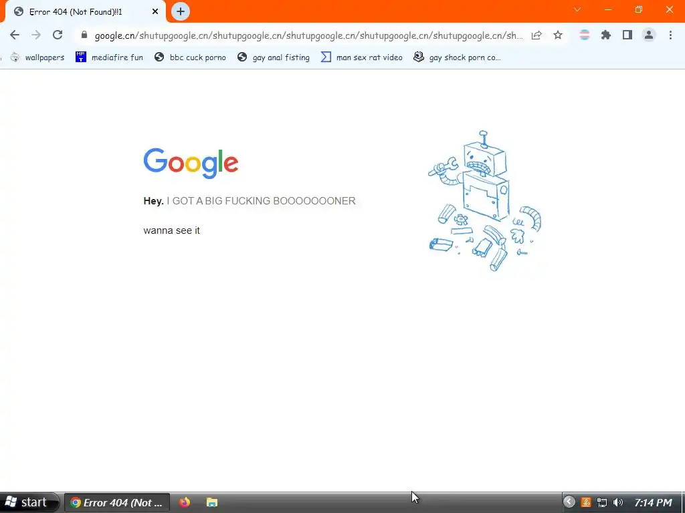Image resolution: width=685 pixels, height=513 pixels.
Task: Go back to the previous page
Action: pos(15,35)
